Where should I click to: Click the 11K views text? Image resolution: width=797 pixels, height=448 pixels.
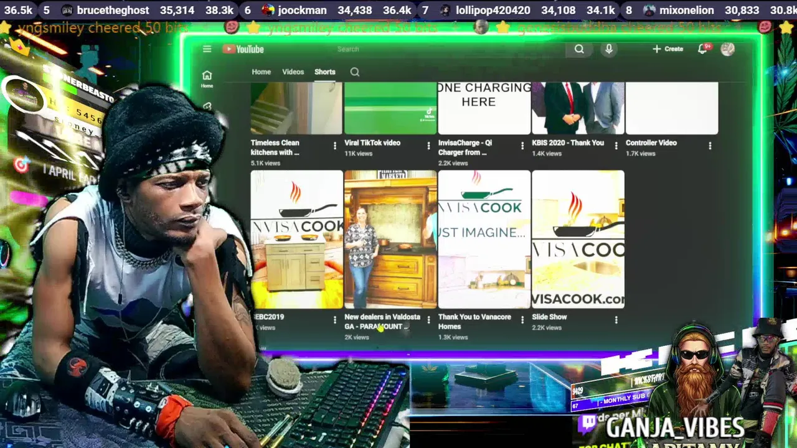tap(359, 154)
